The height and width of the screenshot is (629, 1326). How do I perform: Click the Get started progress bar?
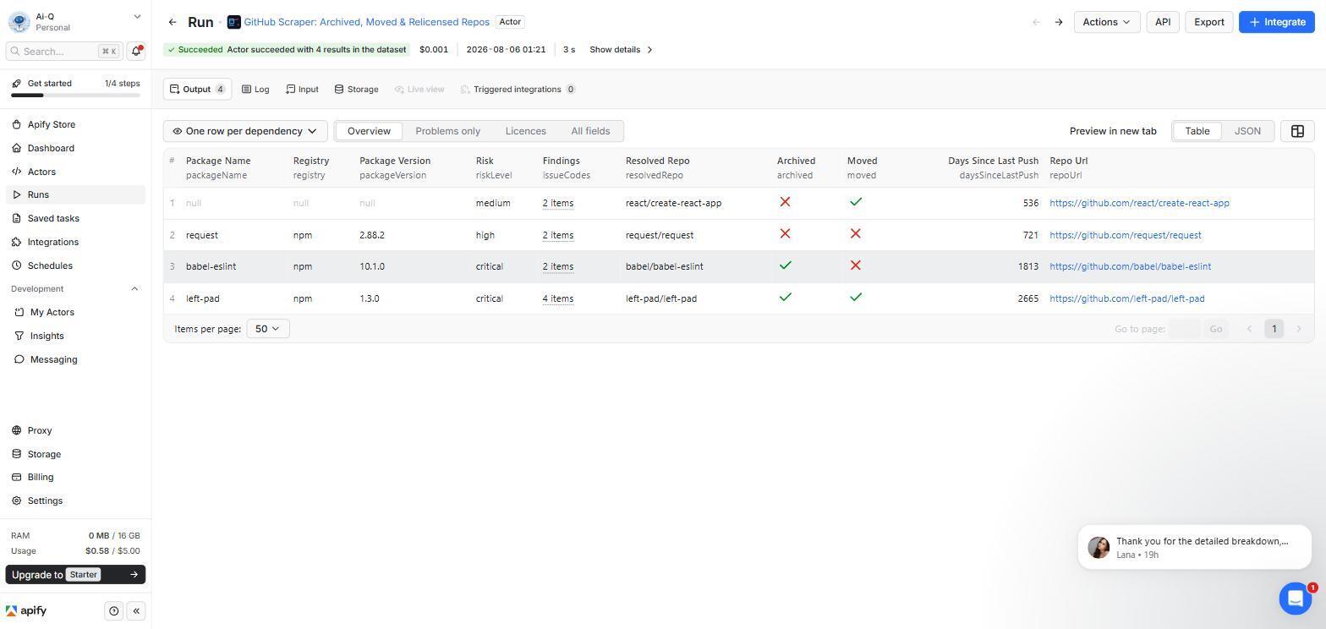pos(75,96)
